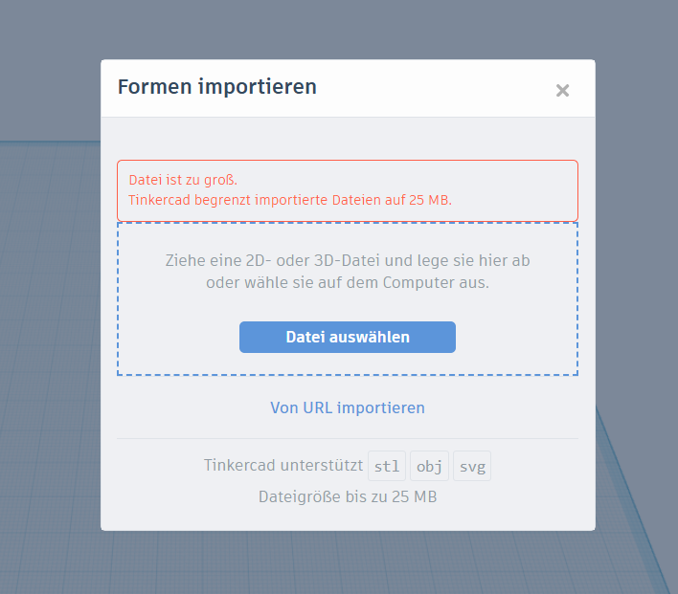This screenshot has width=678, height=594.
Task: Click the 'Dateigröße bis zu 25 MB' note
Action: tap(348, 496)
